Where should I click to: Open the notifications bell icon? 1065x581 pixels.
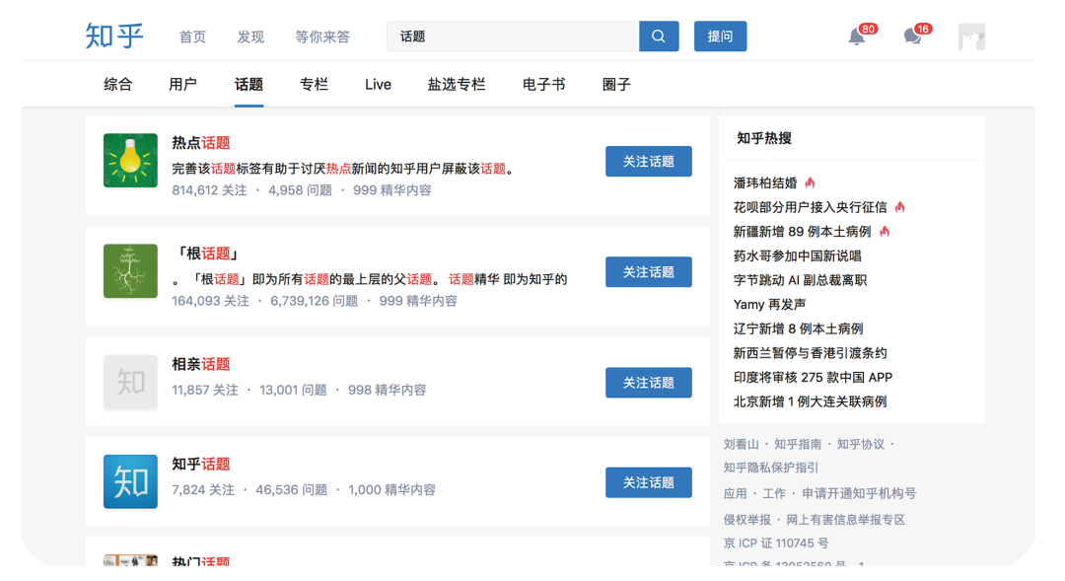click(x=857, y=37)
